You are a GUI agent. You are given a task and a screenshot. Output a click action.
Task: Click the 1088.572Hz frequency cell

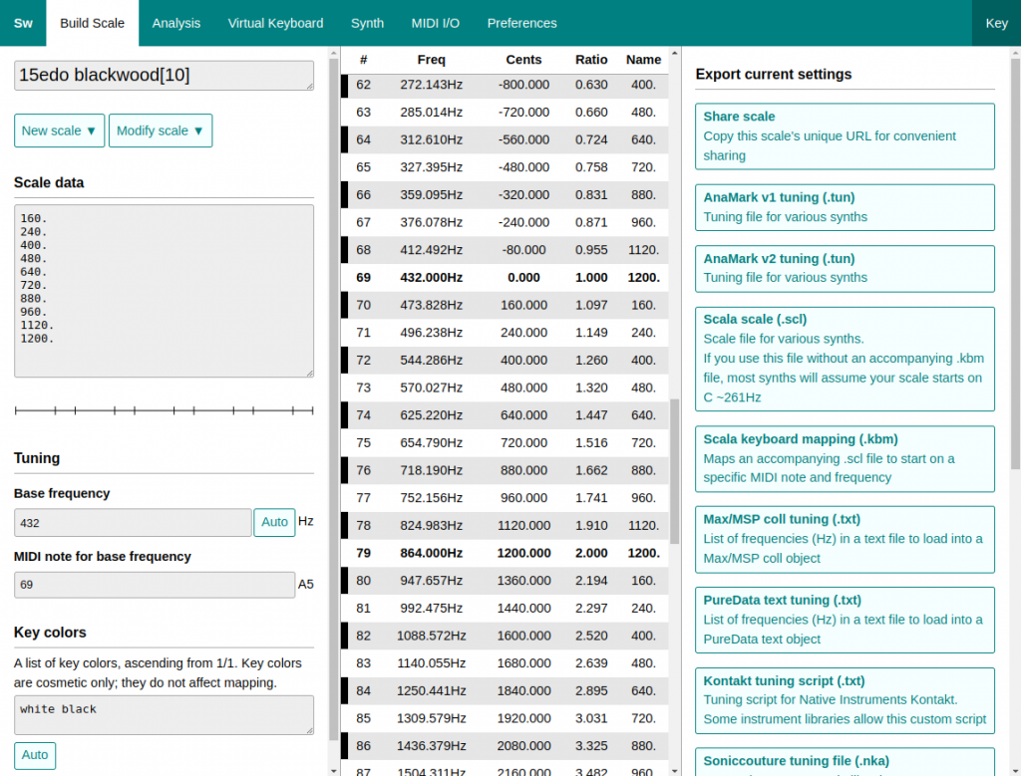tap(431, 637)
